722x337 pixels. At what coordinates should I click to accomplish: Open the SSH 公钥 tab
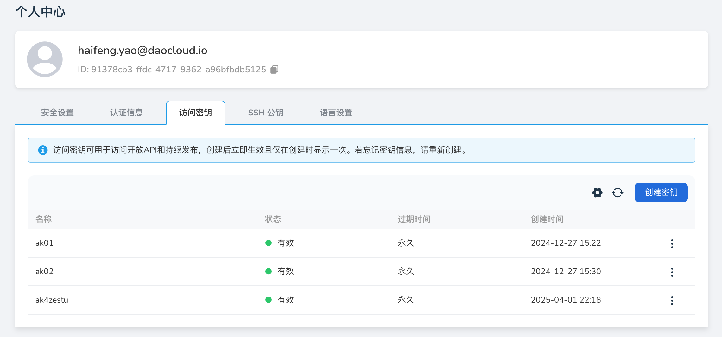266,113
